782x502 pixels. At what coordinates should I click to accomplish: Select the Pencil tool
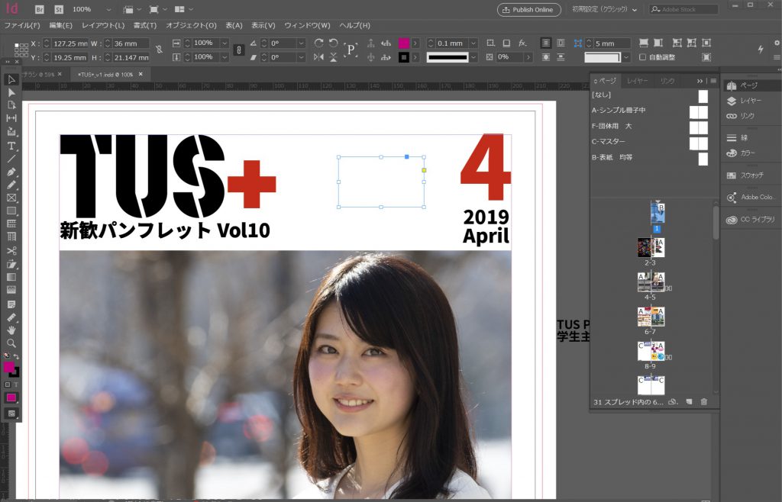11,185
